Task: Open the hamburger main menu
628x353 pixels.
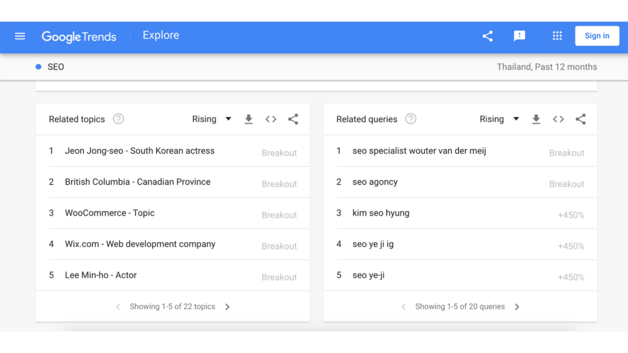Action: pos(20,36)
